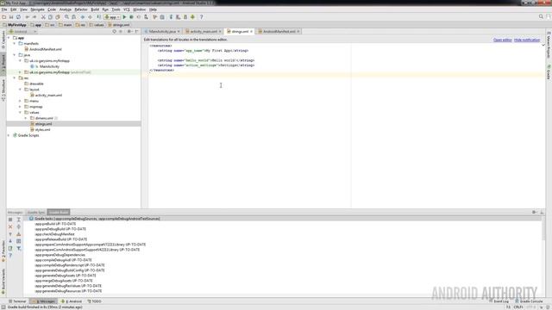The width and height of the screenshot is (552, 310).
Task: Select the app:checkDebugManifest message line
Action: tap(54, 234)
